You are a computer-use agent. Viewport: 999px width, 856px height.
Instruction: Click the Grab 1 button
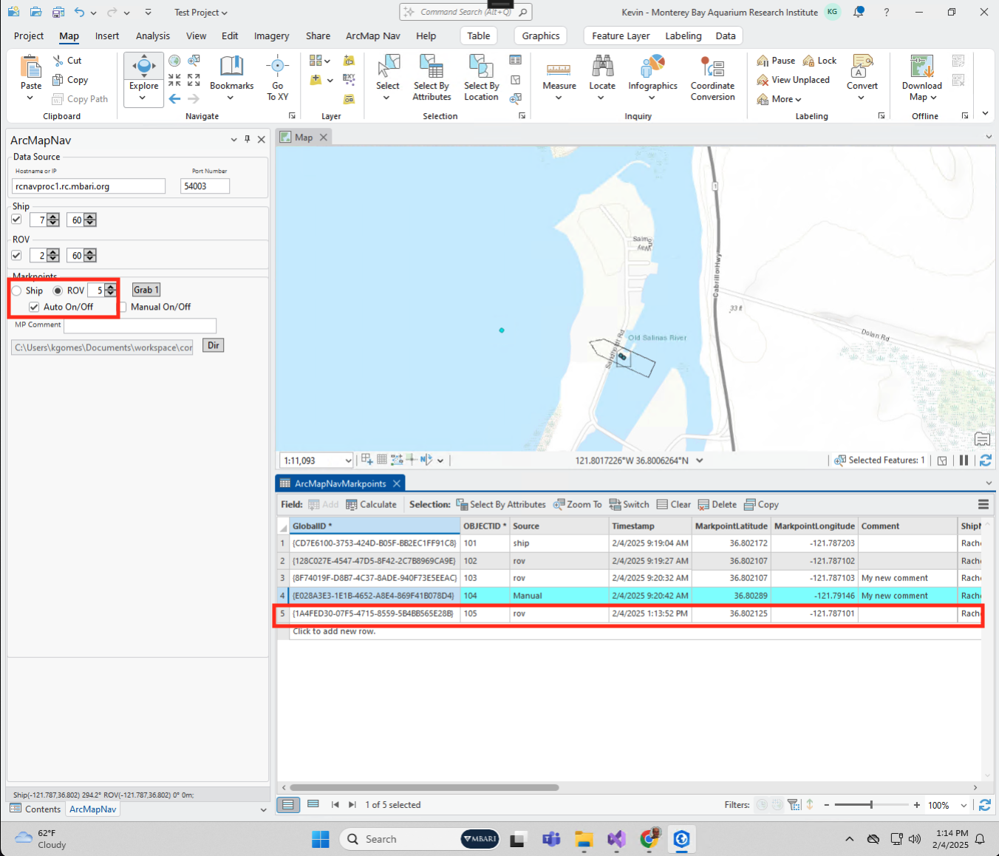pos(146,290)
